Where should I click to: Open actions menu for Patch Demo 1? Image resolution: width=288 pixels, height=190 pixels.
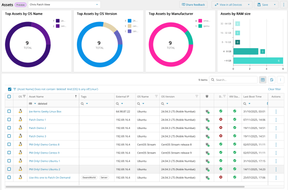click(276, 120)
